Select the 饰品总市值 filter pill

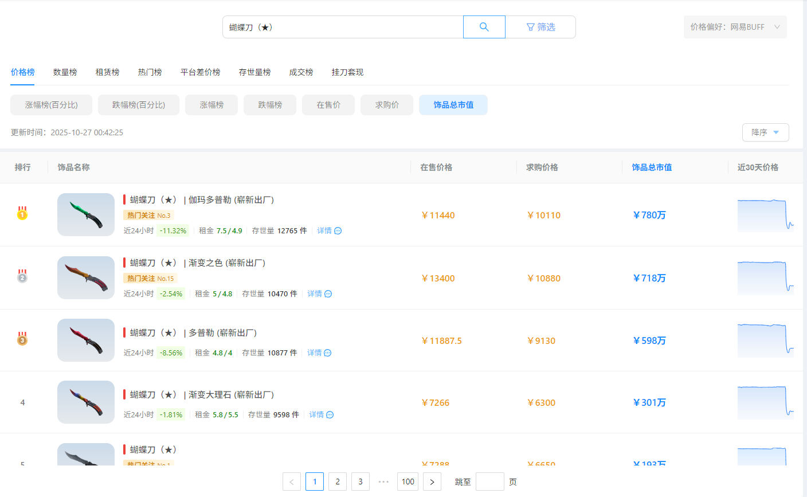point(453,105)
